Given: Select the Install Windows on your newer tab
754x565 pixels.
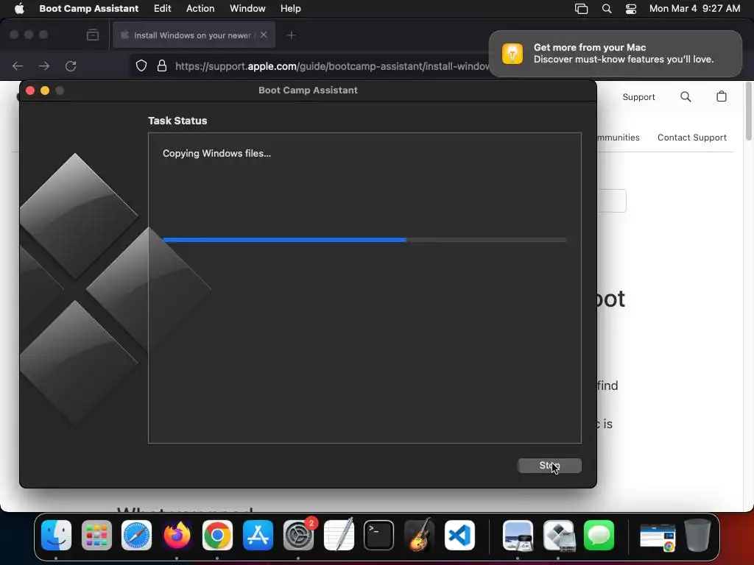Looking at the screenshot, I should point(194,35).
